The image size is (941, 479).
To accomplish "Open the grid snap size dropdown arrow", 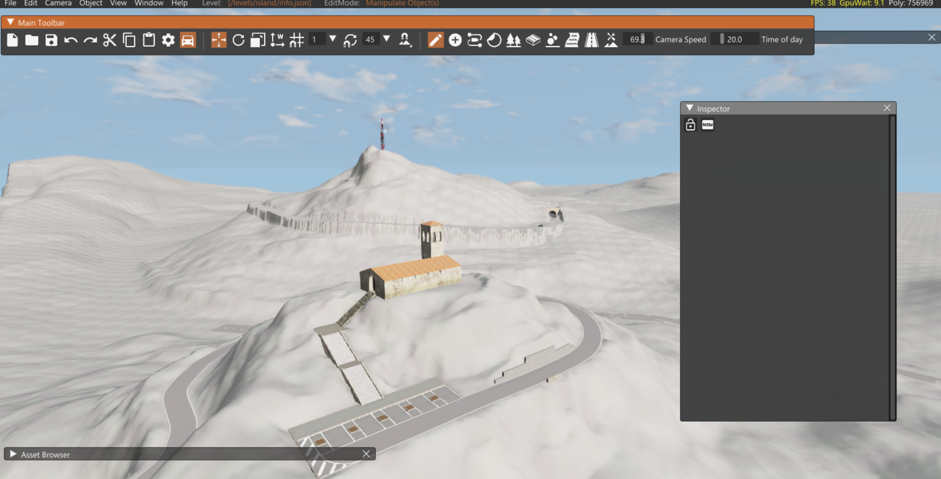I will pyautogui.click(x=333, y=39).
